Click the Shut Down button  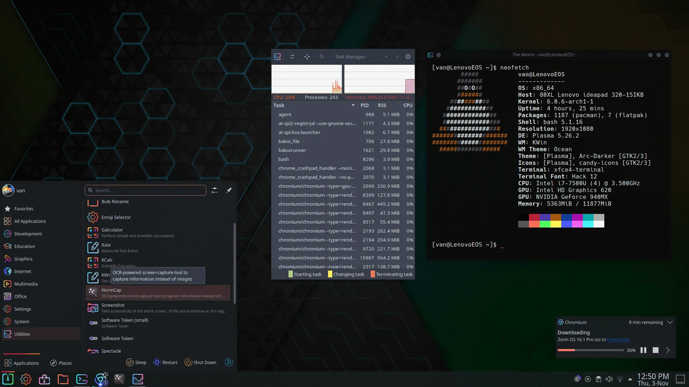pos(201,362)
